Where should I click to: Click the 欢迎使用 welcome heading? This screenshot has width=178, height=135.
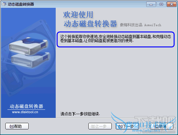(78, 15)
